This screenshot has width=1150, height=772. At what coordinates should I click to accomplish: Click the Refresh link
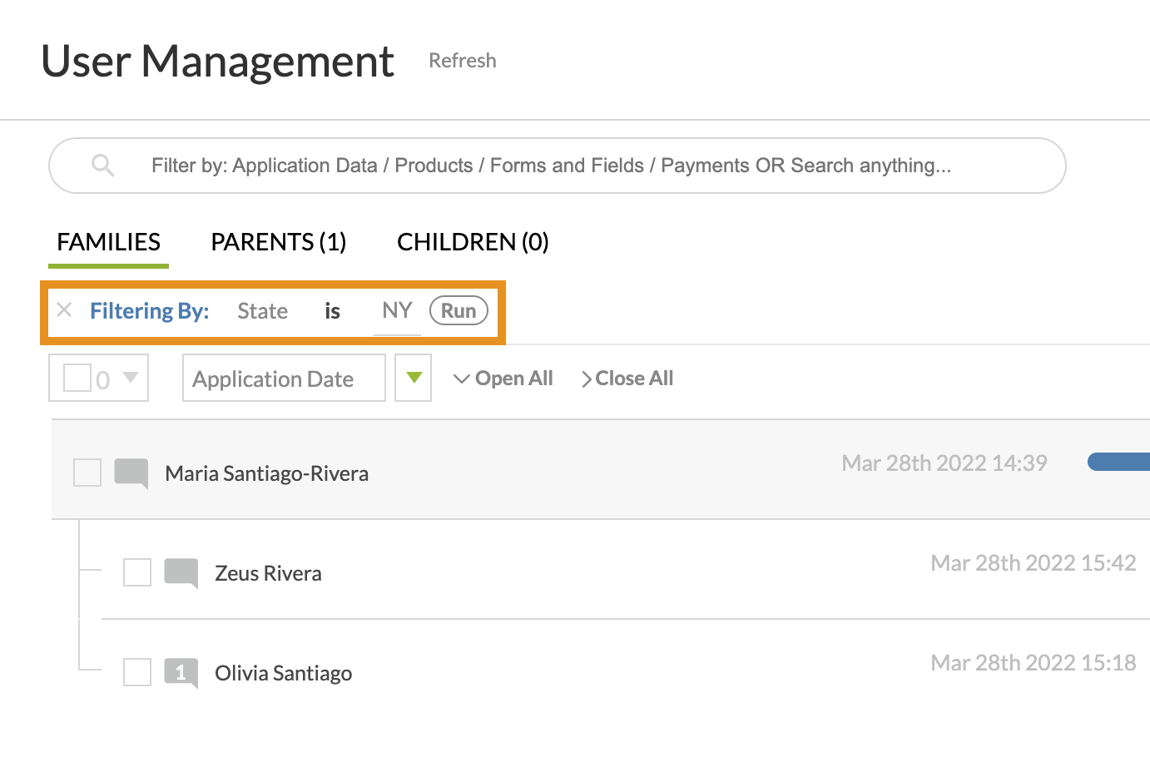pyautogui.click(x=463, y=61)
